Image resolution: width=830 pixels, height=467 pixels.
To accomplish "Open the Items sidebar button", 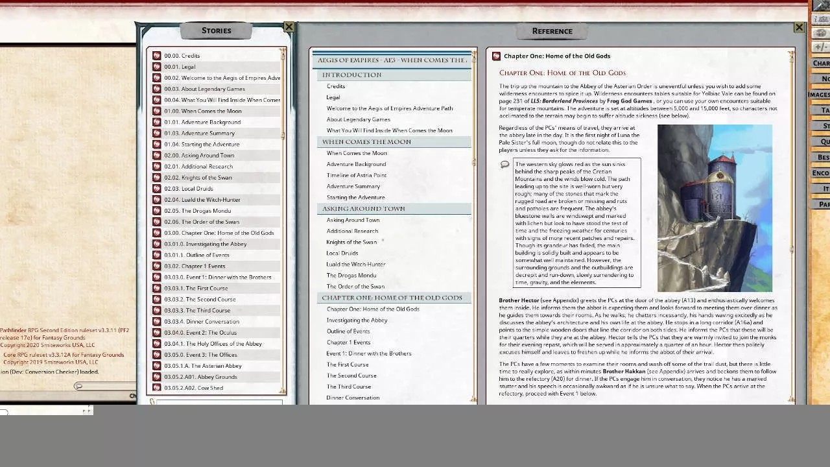I will click(x=821, y=189).
